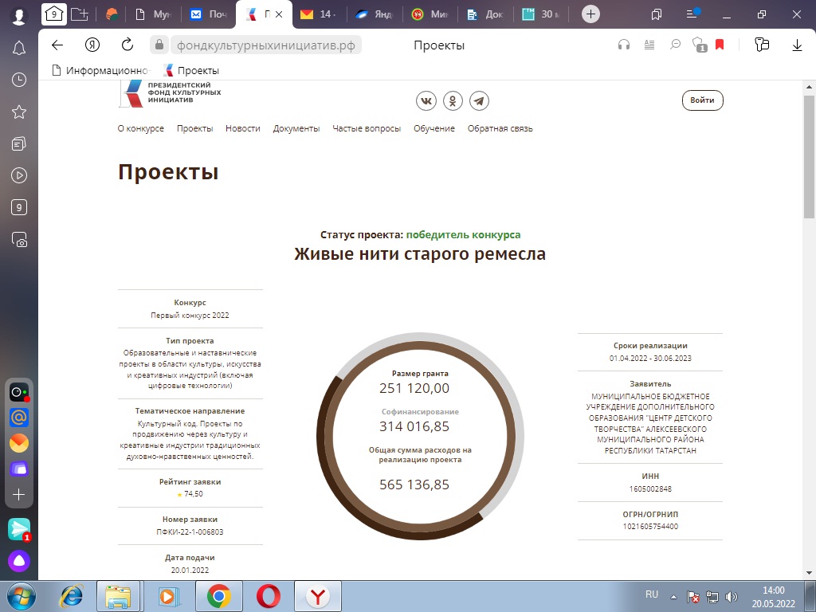Go to the Новости menu item
816x612 pixels.
pyautogui.click(x=242, y=128)
